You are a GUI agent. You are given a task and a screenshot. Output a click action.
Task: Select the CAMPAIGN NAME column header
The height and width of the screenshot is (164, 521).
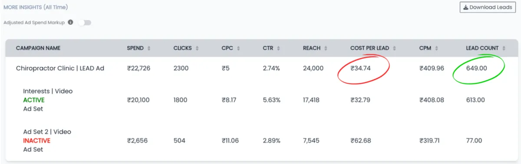pyautogui.click(x=38, y=48)
